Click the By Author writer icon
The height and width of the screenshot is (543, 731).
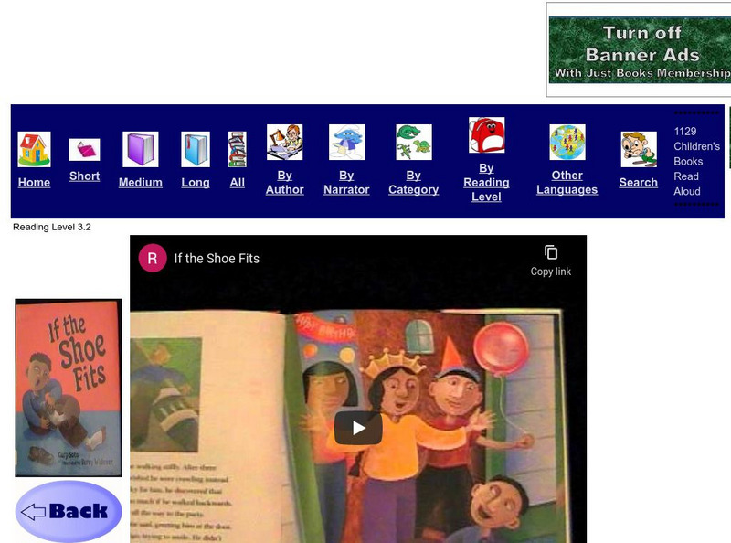(285, 143)
